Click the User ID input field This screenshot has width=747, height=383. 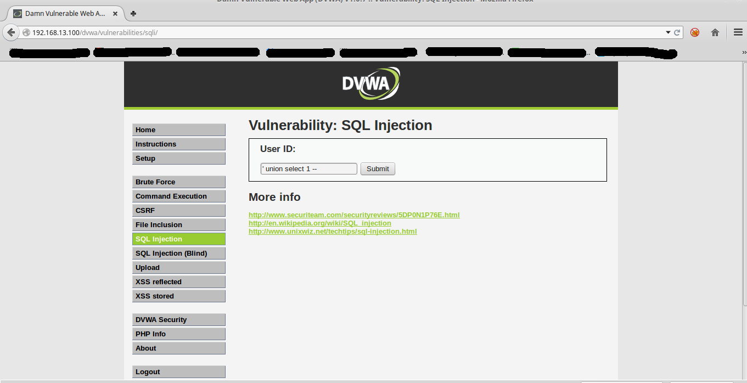(308, 168)
